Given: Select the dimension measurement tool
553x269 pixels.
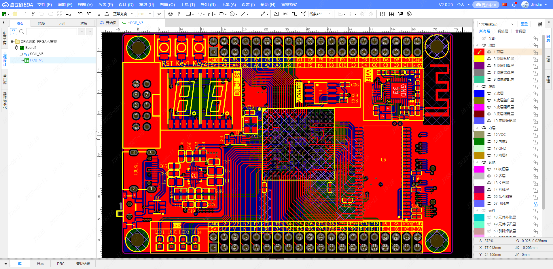Looking at the screenshot, I should [x=263, y=14].
